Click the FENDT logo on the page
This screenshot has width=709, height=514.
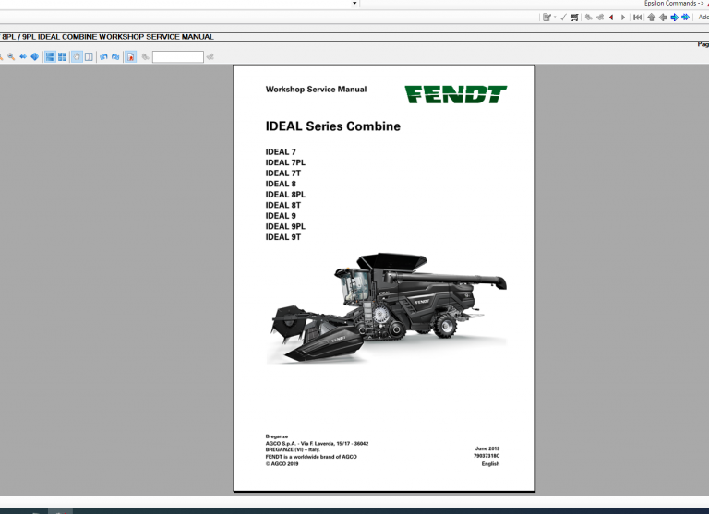pos(456,94)
